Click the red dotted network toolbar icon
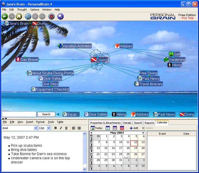 52,16
